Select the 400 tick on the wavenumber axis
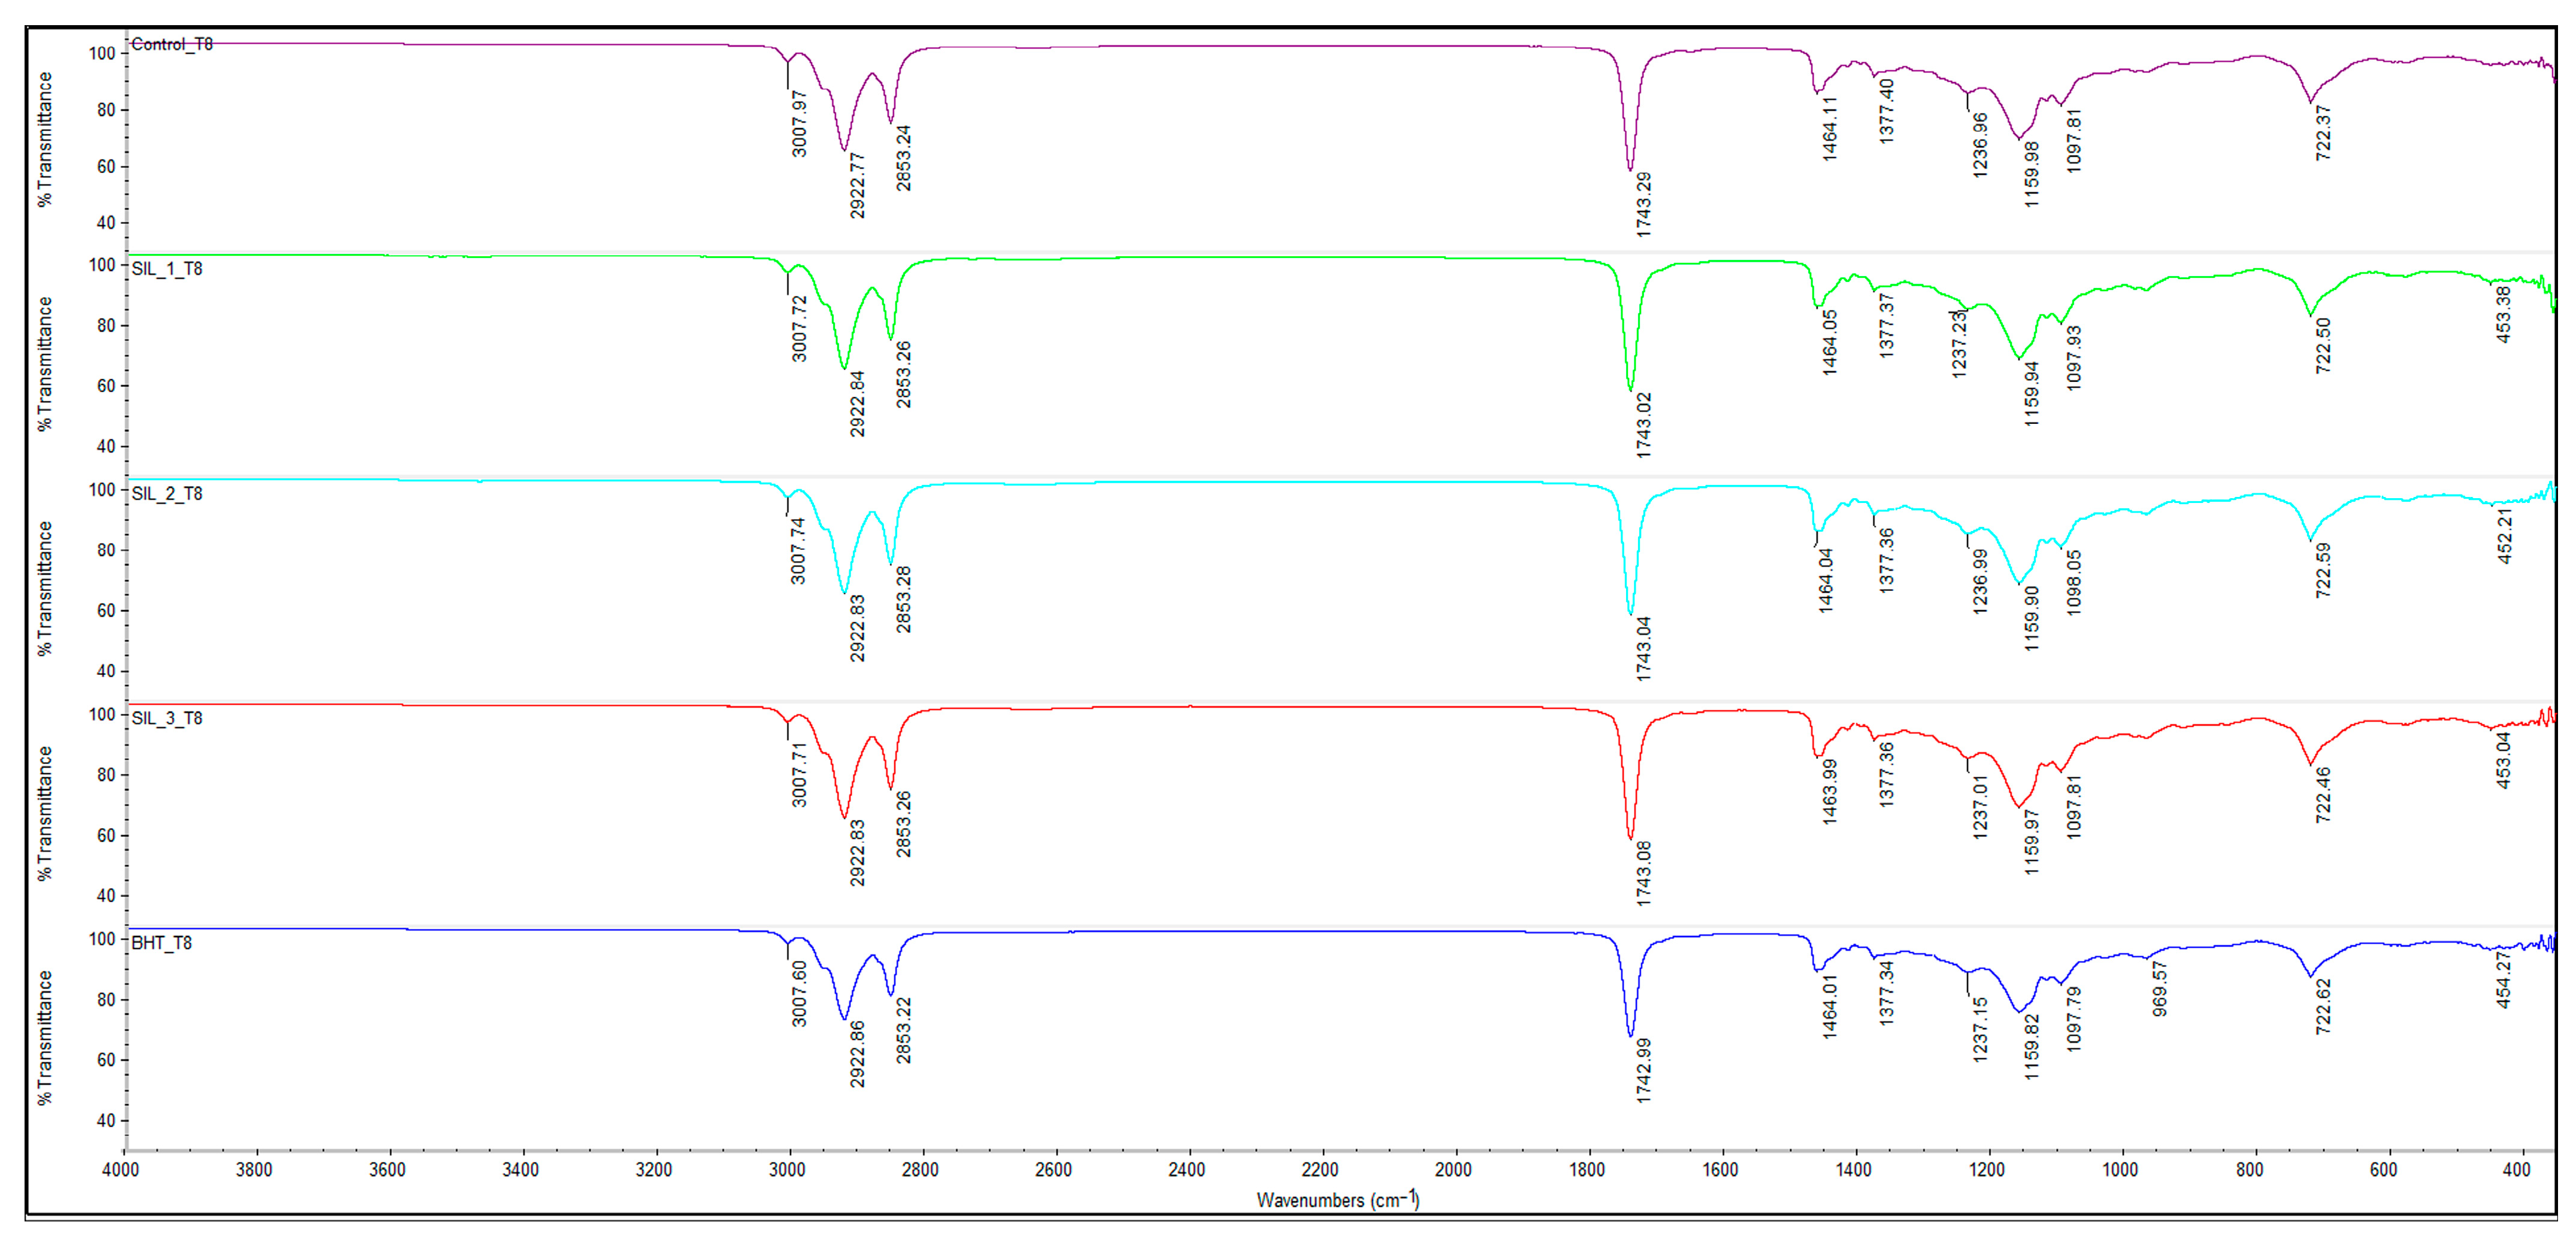 pos(2516,1169)
